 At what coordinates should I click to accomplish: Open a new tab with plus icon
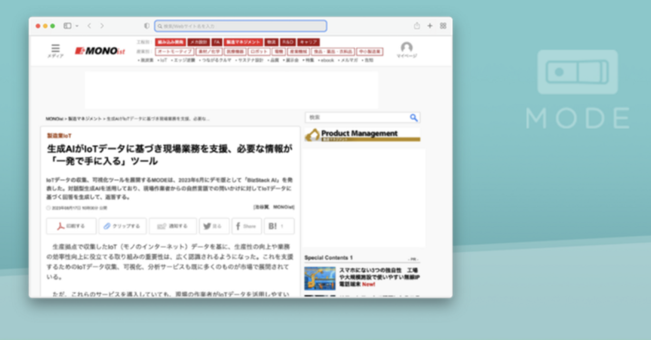(x=430, y=26)
